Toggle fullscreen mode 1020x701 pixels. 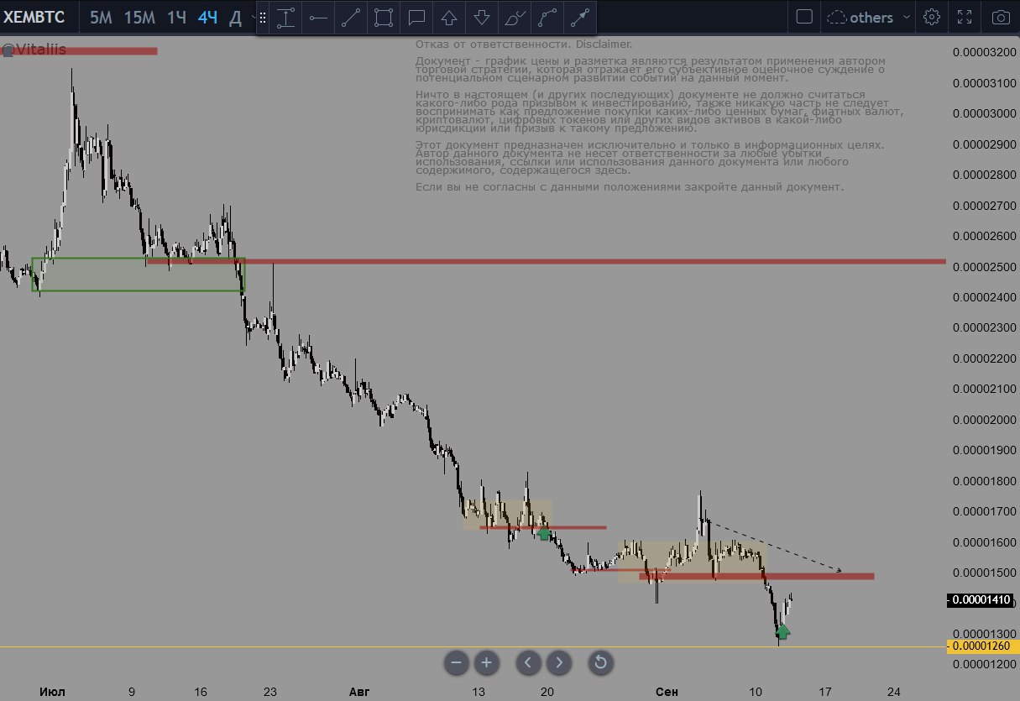965,17
